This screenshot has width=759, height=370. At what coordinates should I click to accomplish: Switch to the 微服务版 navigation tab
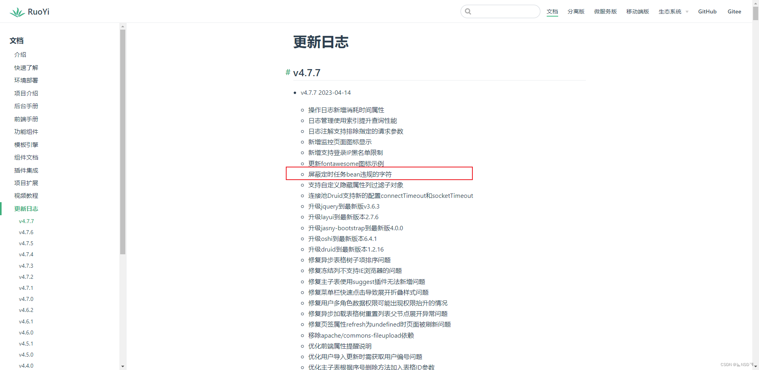coord(605,11)
